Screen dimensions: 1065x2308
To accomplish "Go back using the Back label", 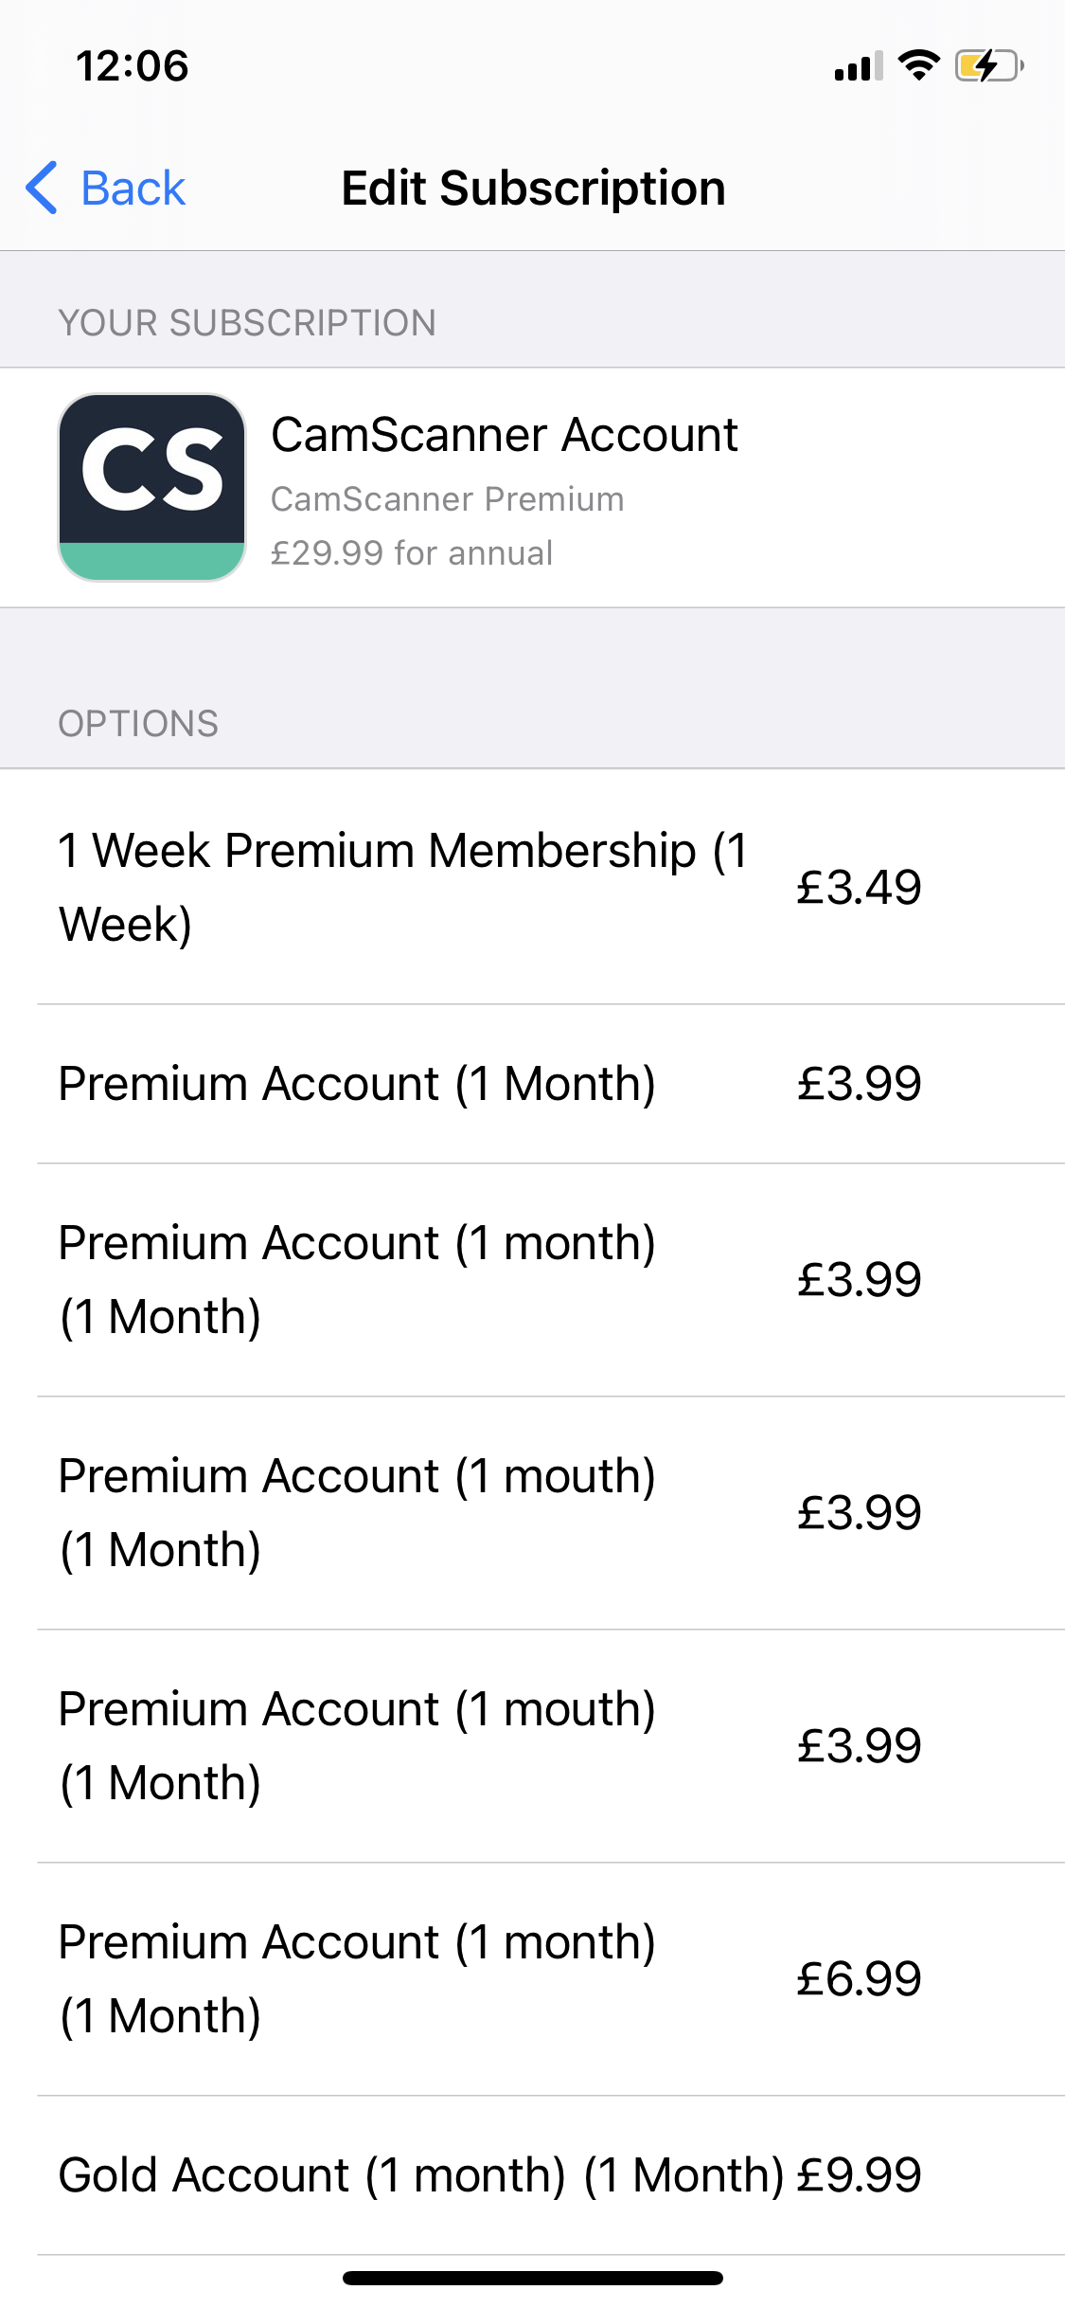I will click(x=133, y=188).
